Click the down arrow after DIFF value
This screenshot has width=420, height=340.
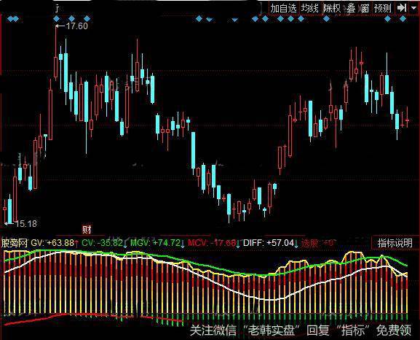click(x=296, y=243)
